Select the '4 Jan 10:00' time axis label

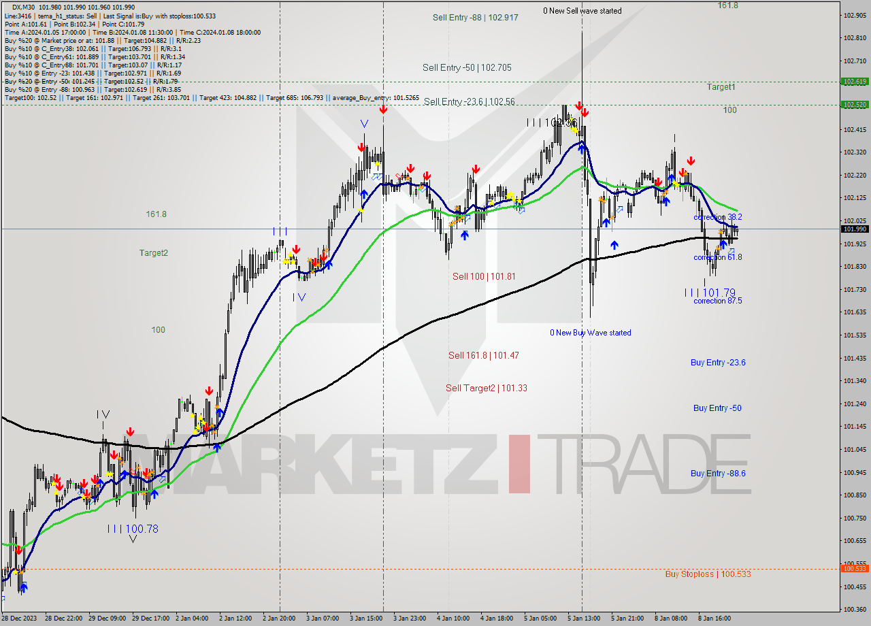click(x=453, y=619)
